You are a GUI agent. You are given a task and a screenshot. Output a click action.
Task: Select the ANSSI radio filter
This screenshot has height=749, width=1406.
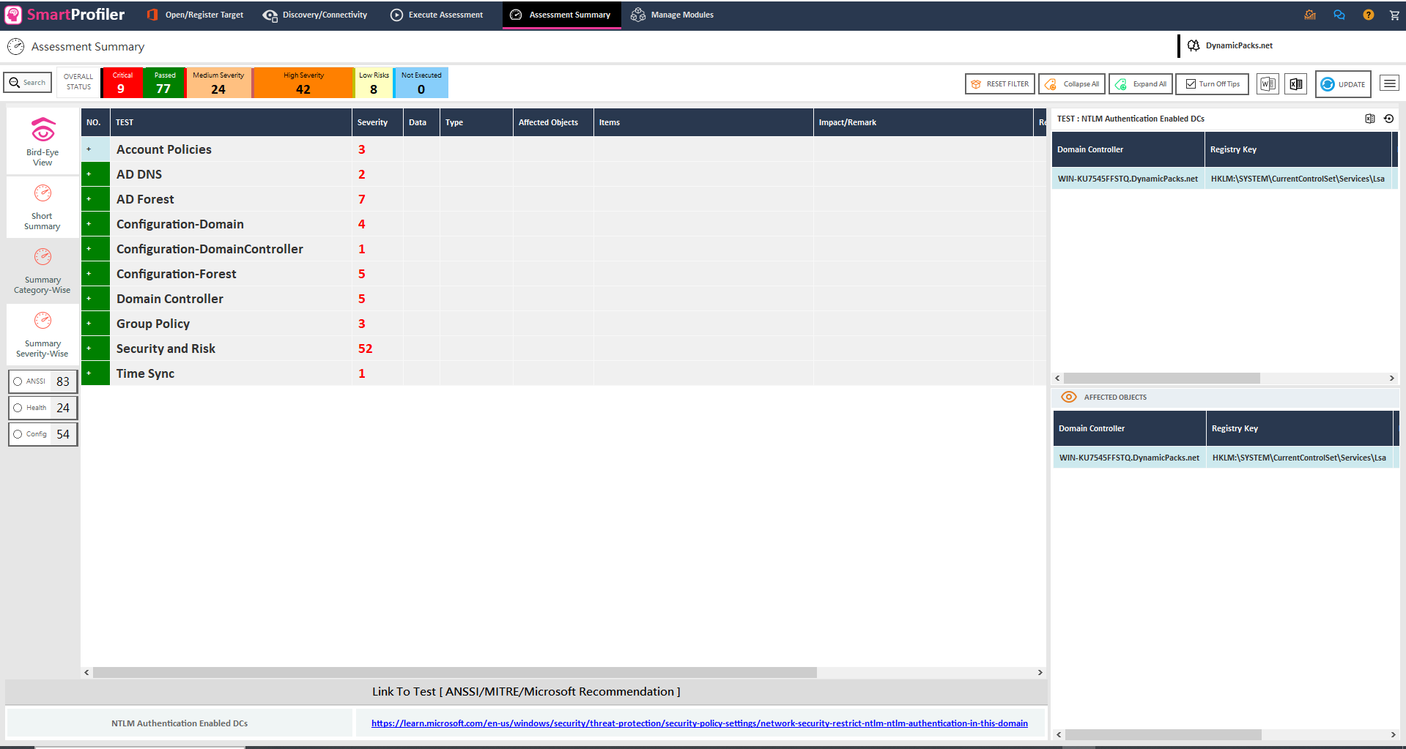(x=18, y=381)
